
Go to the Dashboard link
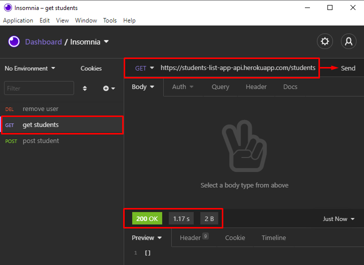click(x=44, y=42)
